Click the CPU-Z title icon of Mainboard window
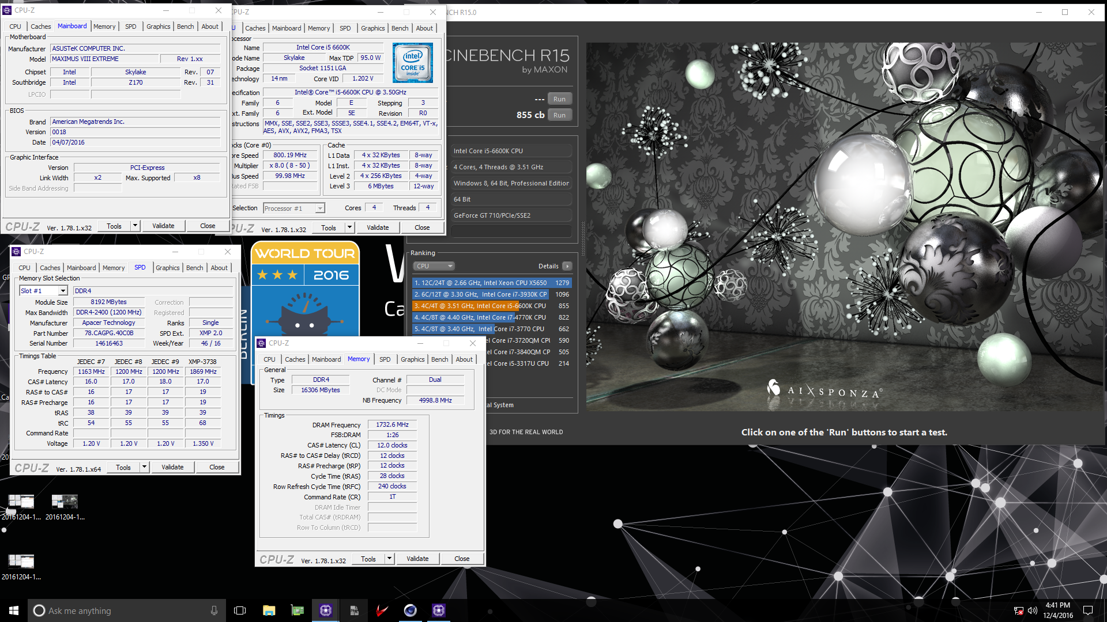 (7, 10)
